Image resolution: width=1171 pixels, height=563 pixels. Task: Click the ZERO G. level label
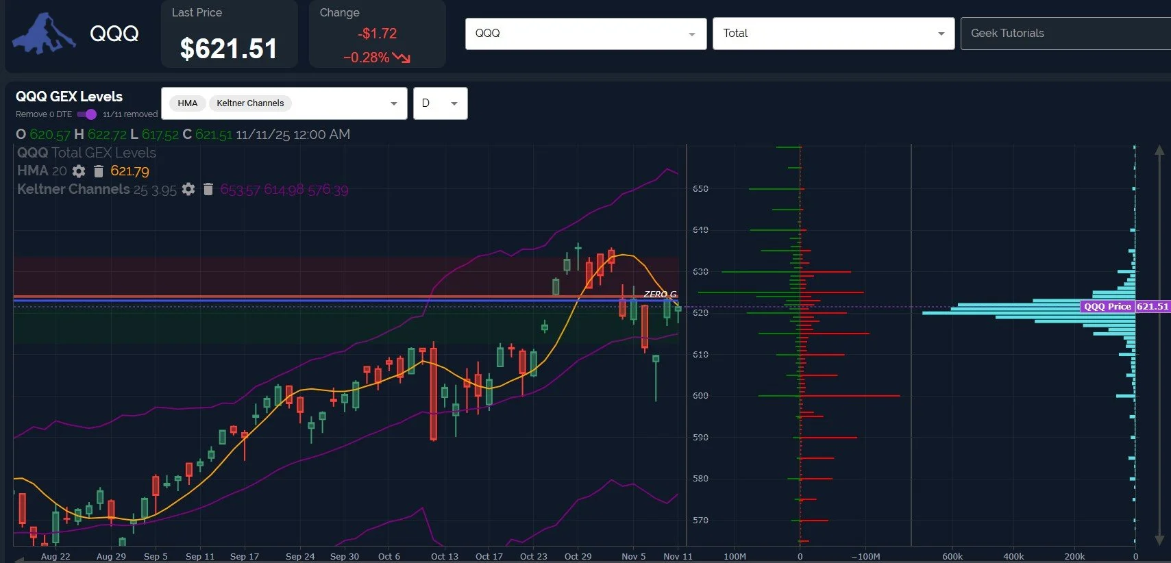(x=661, y=294)
